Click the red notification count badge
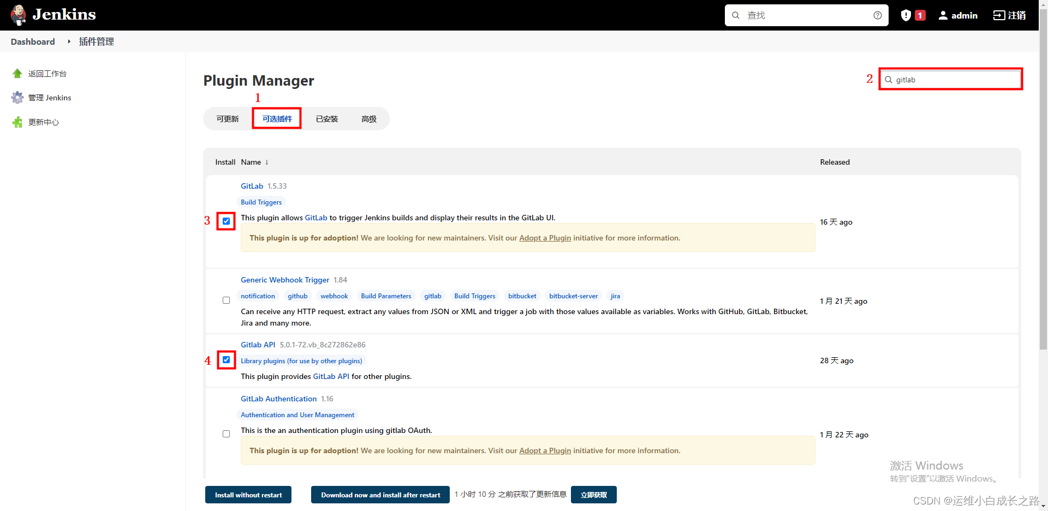The width and height of the screenshot is (1048, 511). pos(920,15)
